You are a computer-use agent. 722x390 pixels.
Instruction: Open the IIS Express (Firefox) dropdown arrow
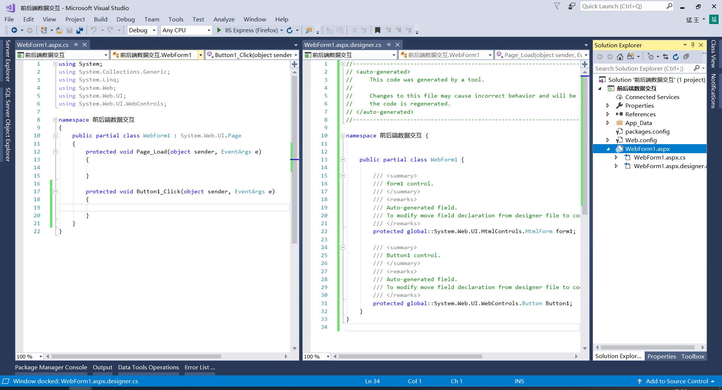(282, 30)
